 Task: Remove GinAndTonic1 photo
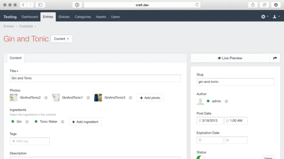pyautogui.click(x=88, y=98)
